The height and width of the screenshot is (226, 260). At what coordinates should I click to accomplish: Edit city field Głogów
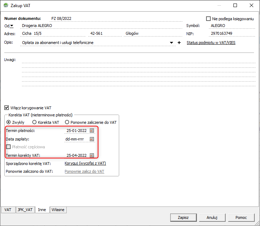(x=153, y=33)
